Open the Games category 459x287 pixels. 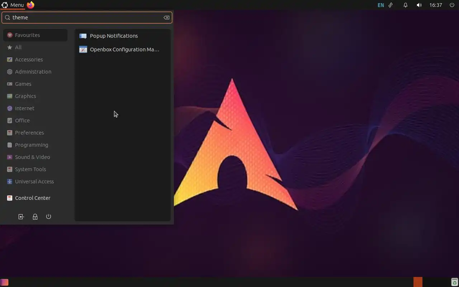[35, 84]
